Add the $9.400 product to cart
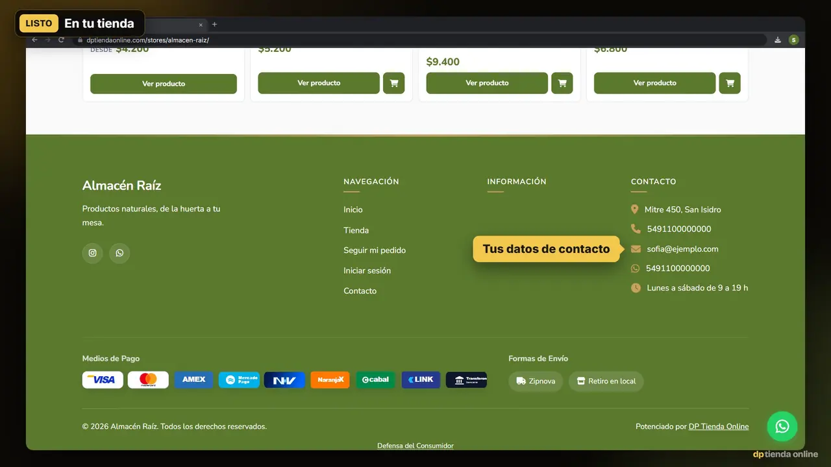Viewport: 831px width, 467px height. click(x=562, y=83)
